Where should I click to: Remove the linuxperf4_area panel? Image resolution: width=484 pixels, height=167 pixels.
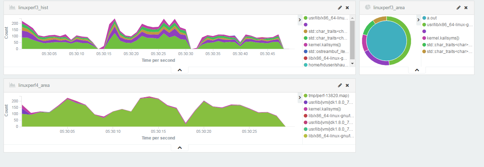[x=347, y=85]
